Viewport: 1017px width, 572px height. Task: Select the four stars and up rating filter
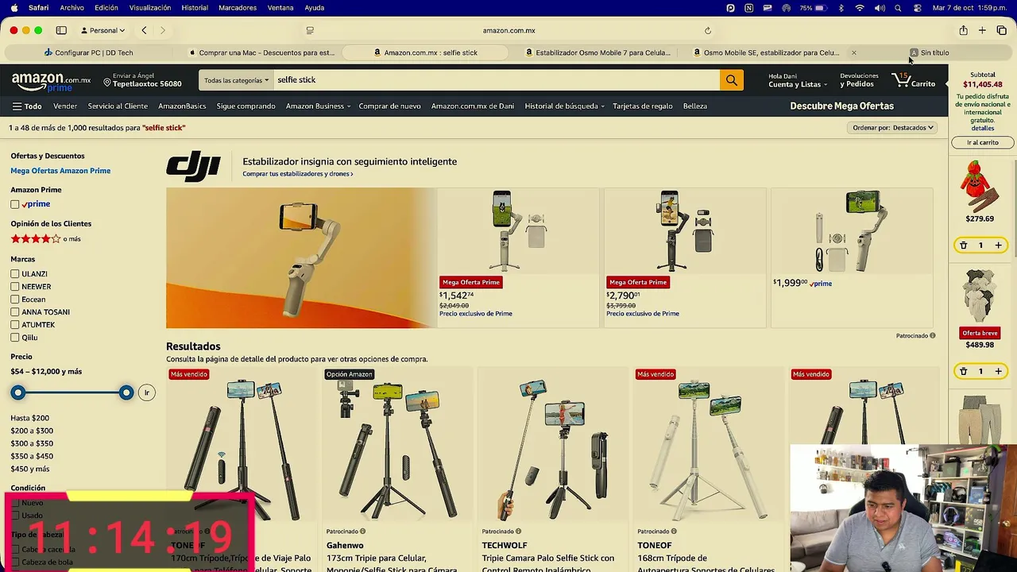pyautogui.click(x=45, y=238)
